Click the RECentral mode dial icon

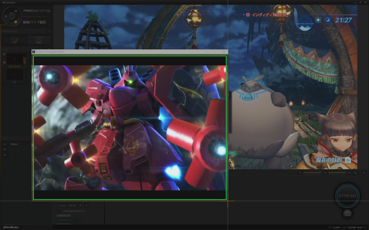click(12, 15)
